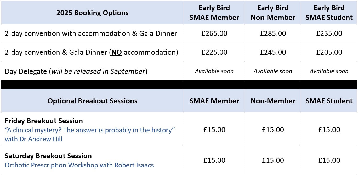The width and height of the screenshot is (358, 175).
Task: Open the Orthotic Prescription Workshop link
Action: 79,165
